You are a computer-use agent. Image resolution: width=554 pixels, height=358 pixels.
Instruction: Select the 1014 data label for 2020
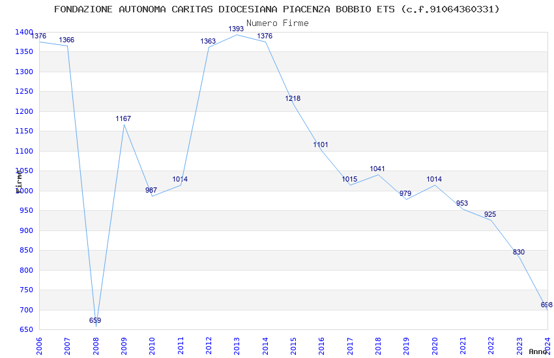tap(434, 179)
